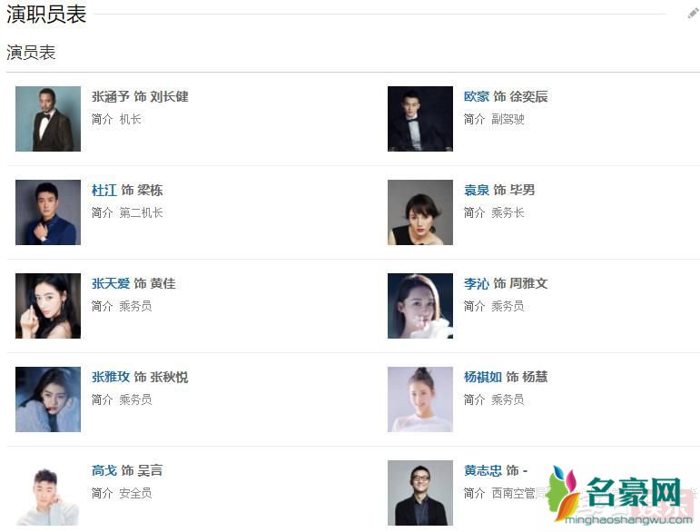Open actor link 杜江
Screen dimensions: 700x532
(x=104, y=190)
